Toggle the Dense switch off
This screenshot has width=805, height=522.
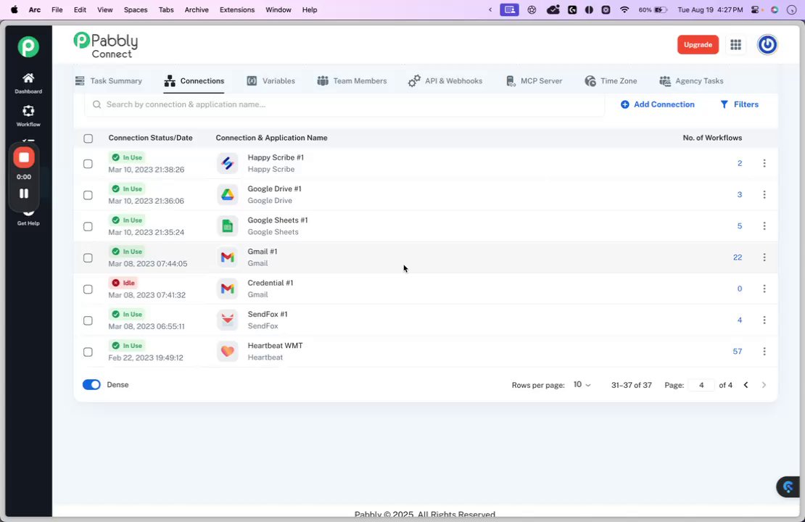(91, 384)
